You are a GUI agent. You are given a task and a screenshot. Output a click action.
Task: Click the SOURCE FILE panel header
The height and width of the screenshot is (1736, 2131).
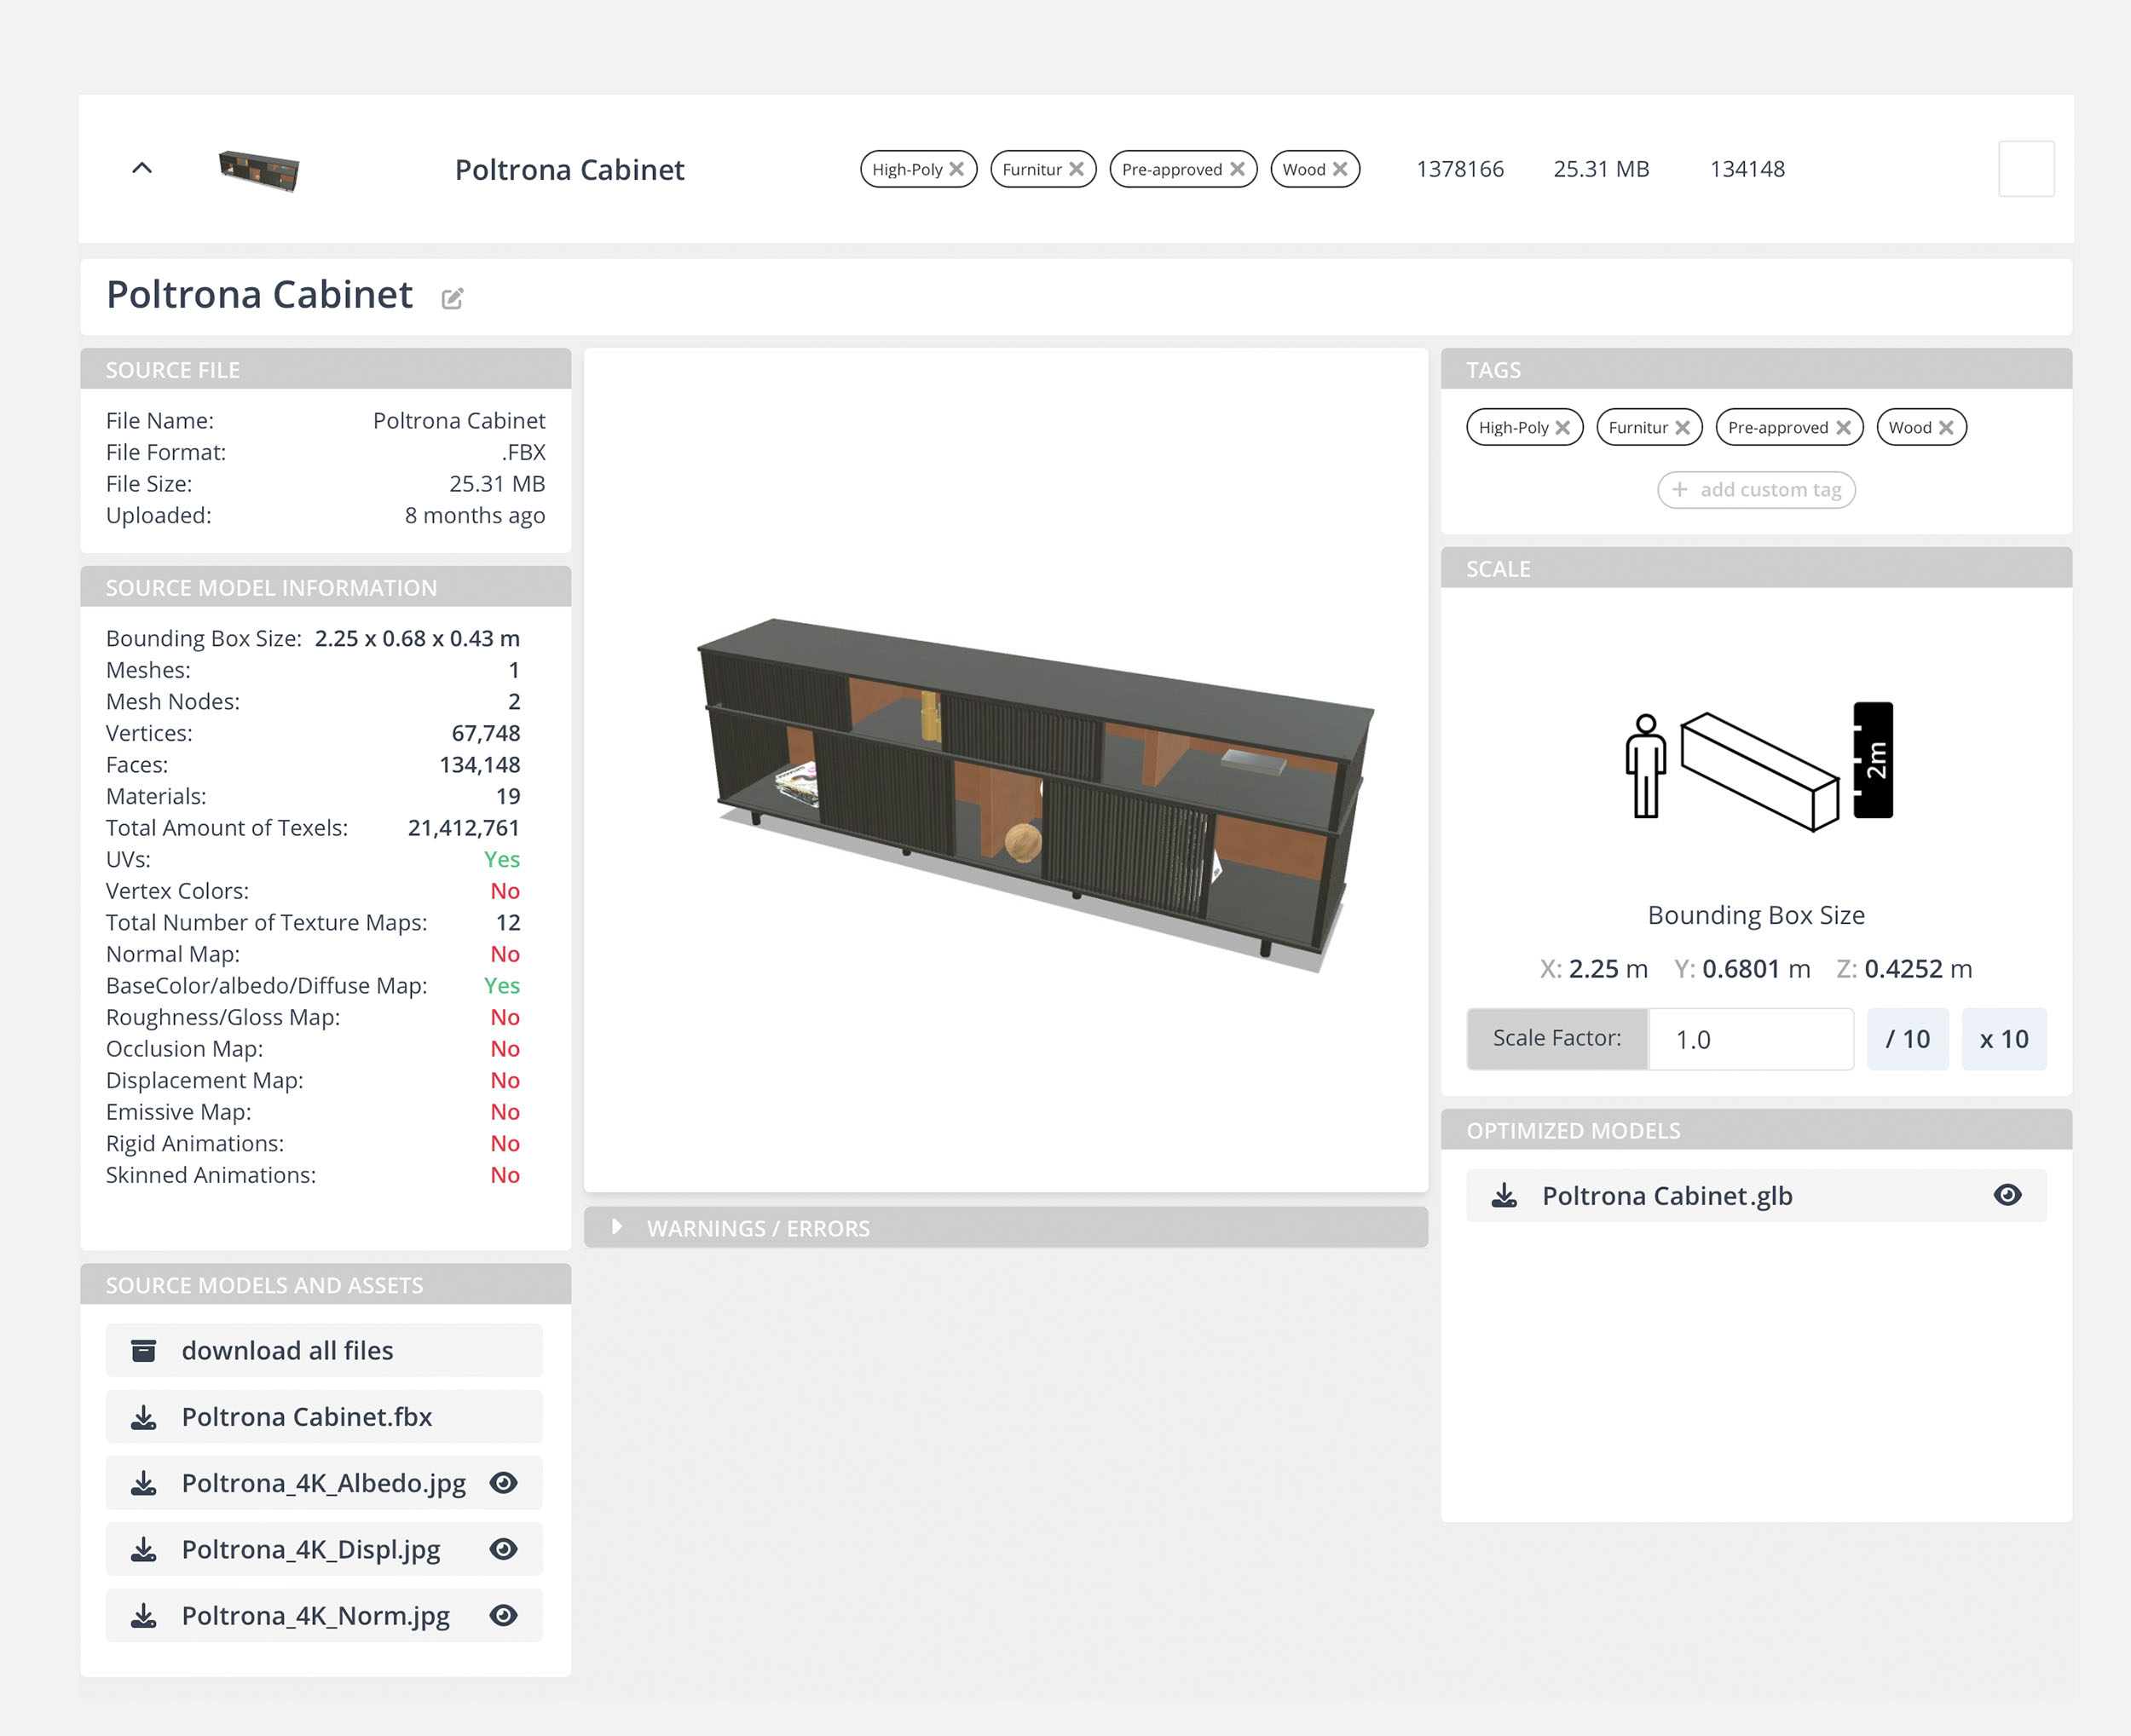[325, 369]
